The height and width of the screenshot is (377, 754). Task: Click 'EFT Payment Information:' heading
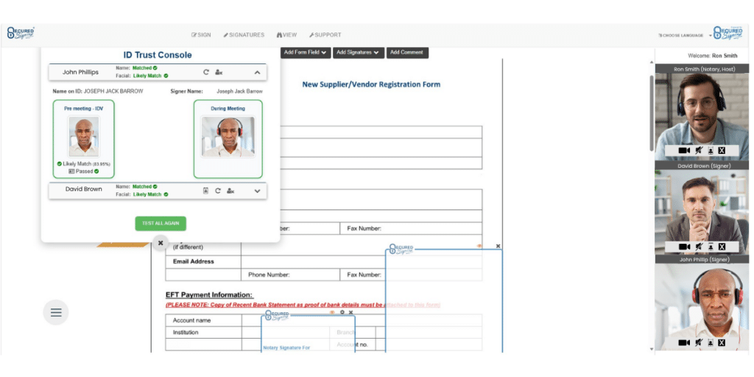click(x=209, y=295)
